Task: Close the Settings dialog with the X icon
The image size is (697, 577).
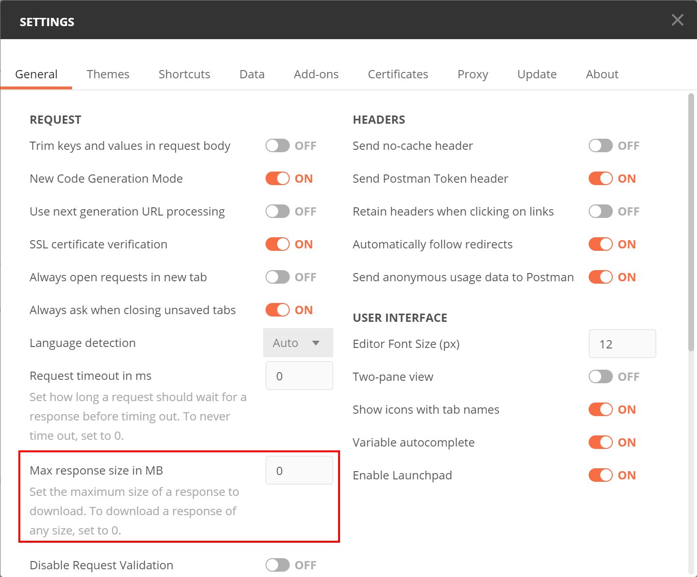Action: click(x=677, y=20)
